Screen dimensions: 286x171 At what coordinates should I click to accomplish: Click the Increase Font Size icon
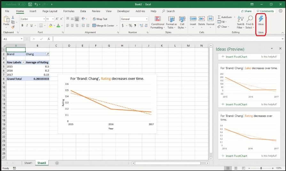[57, 19]
